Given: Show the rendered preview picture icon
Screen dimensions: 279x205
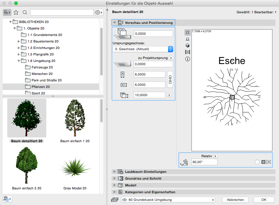Looking at the screenshot, I should [x=187, y=52].
